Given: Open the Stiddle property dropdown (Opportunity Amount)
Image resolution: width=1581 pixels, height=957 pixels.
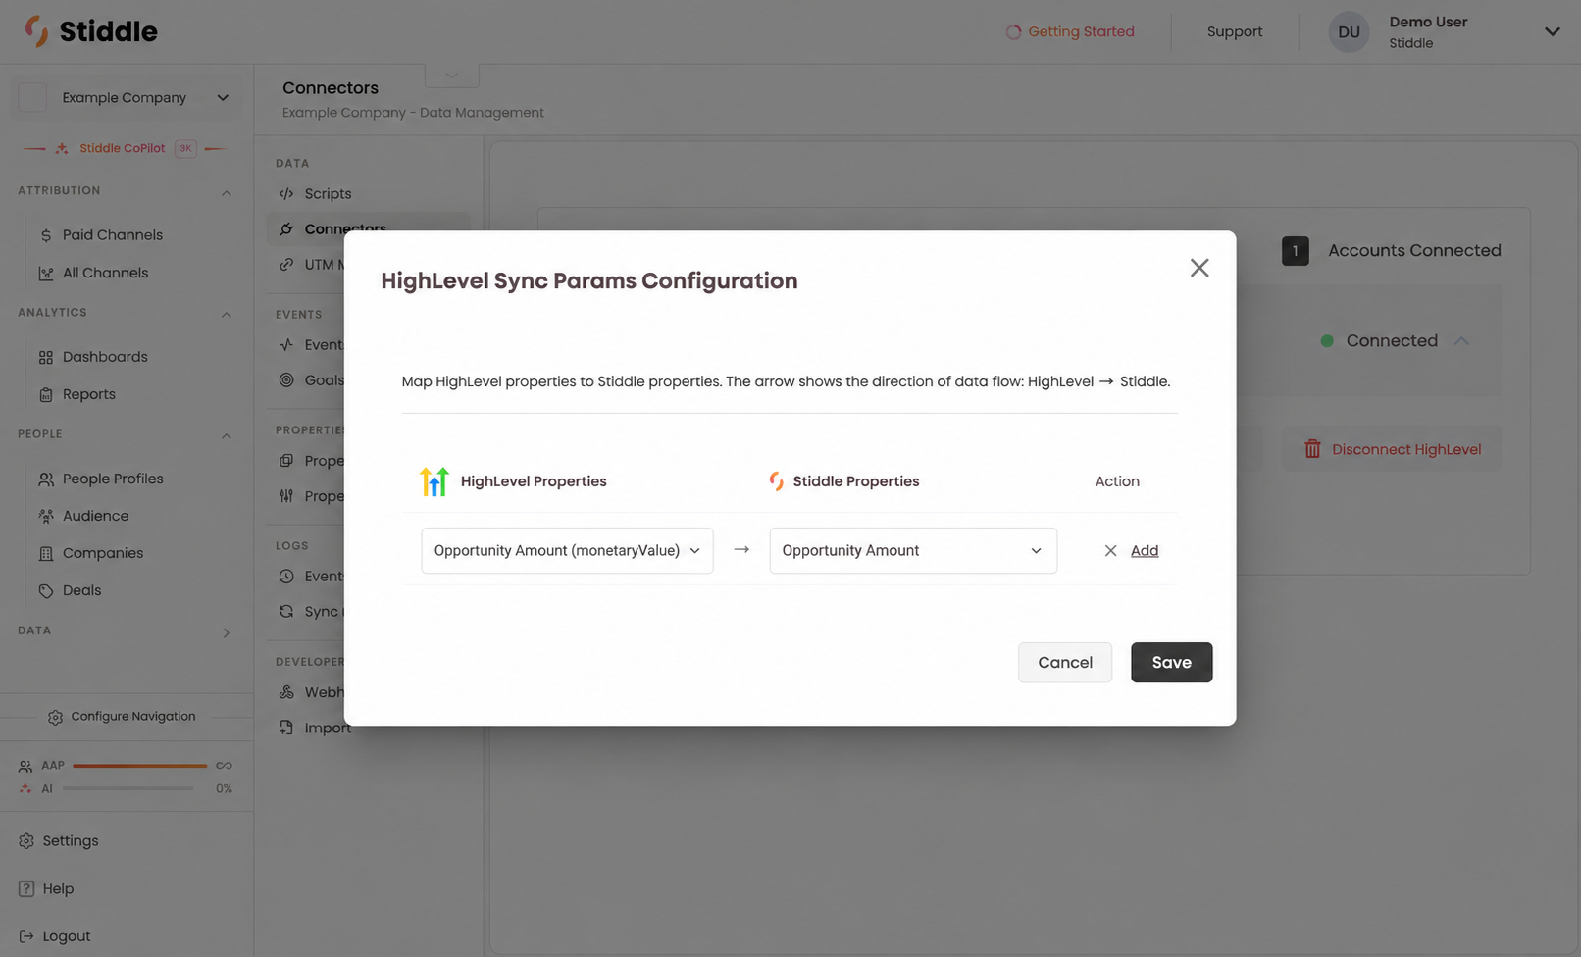Looking at the screenshot, I should (x=912, y=550).
